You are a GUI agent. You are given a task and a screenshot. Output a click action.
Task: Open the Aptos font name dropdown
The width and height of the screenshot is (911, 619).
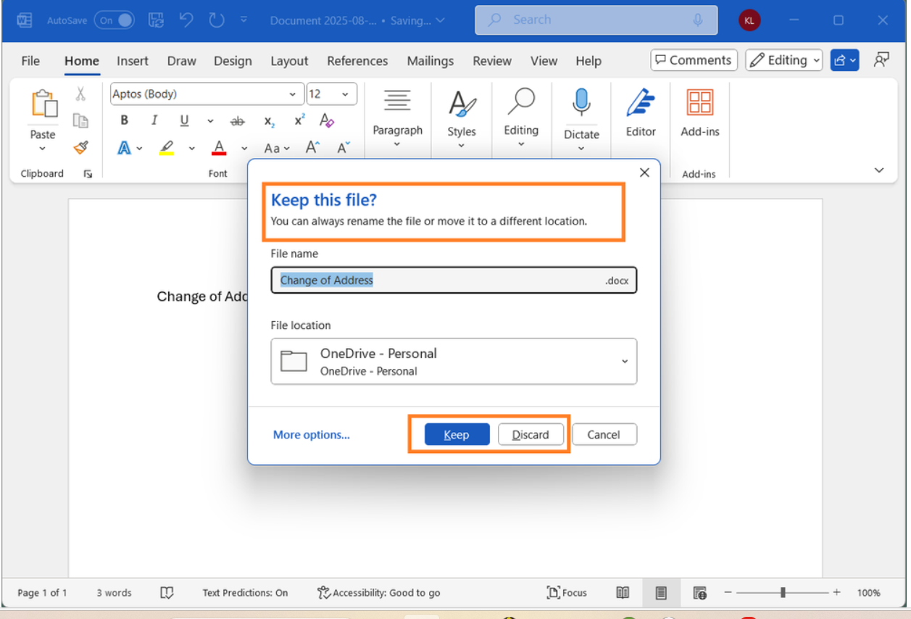tap(292, 94)
